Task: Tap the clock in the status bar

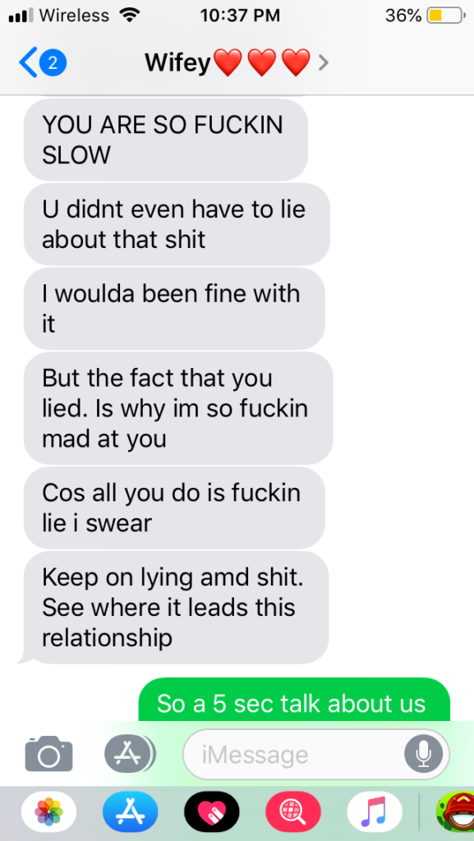Action: (x=240, y=16)
